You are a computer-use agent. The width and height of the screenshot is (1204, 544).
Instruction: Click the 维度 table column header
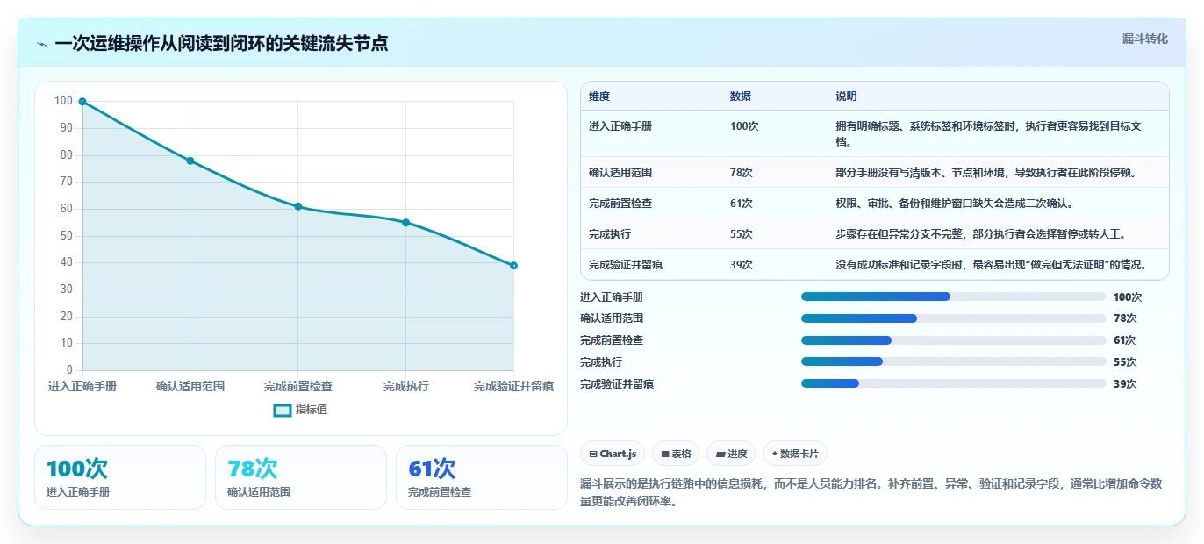click(x=599, y=97)
